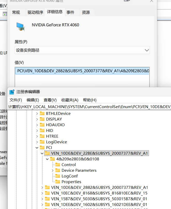The width and height of the screenshot is (171, 209).
Task: Collapse the 4&209e2803&0&0108 key
Action: (x=47, y=159)
